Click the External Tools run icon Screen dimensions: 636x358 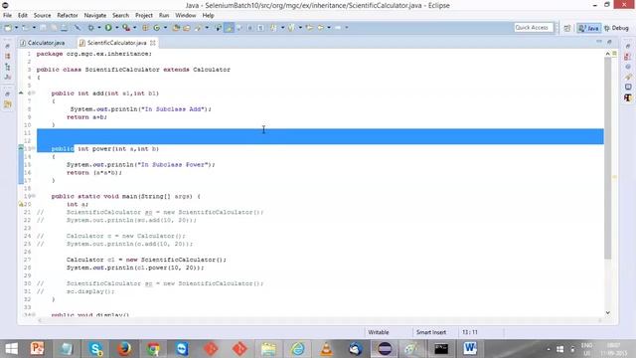tap(126, 28)
